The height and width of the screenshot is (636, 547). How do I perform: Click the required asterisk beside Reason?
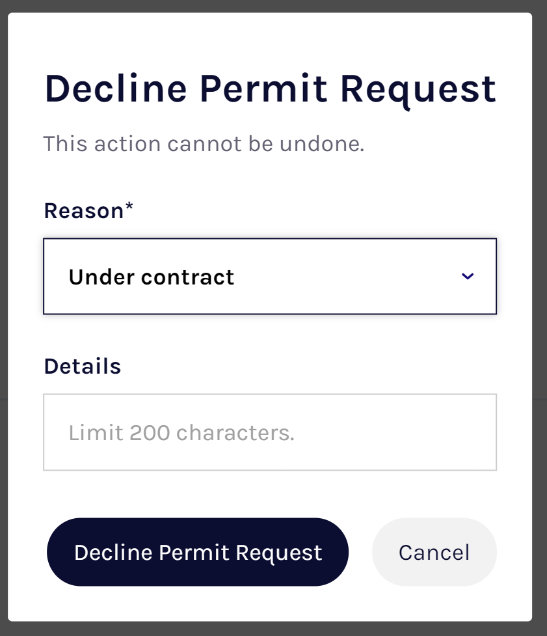[129, 208]
